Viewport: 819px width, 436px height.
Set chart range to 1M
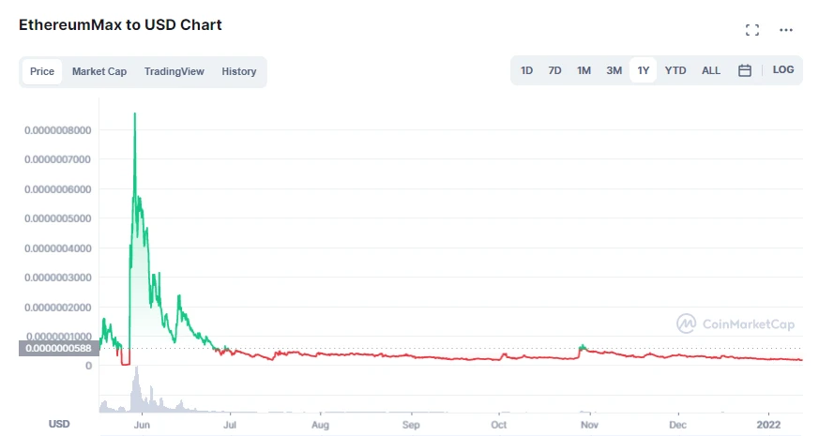coord(584,70)
